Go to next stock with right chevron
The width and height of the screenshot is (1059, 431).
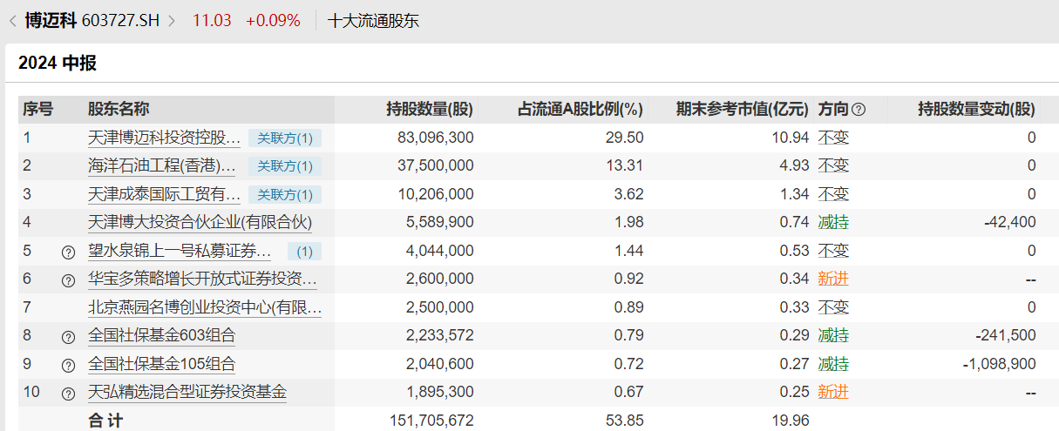[x=171, y=20]
